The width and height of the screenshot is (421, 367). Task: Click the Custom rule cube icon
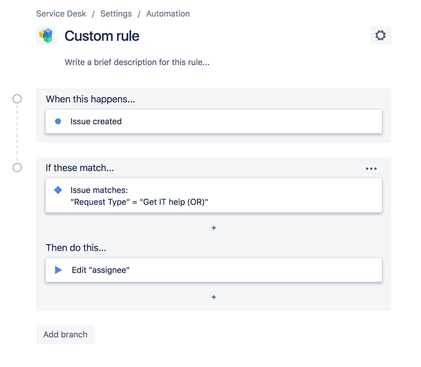point(46,35)
